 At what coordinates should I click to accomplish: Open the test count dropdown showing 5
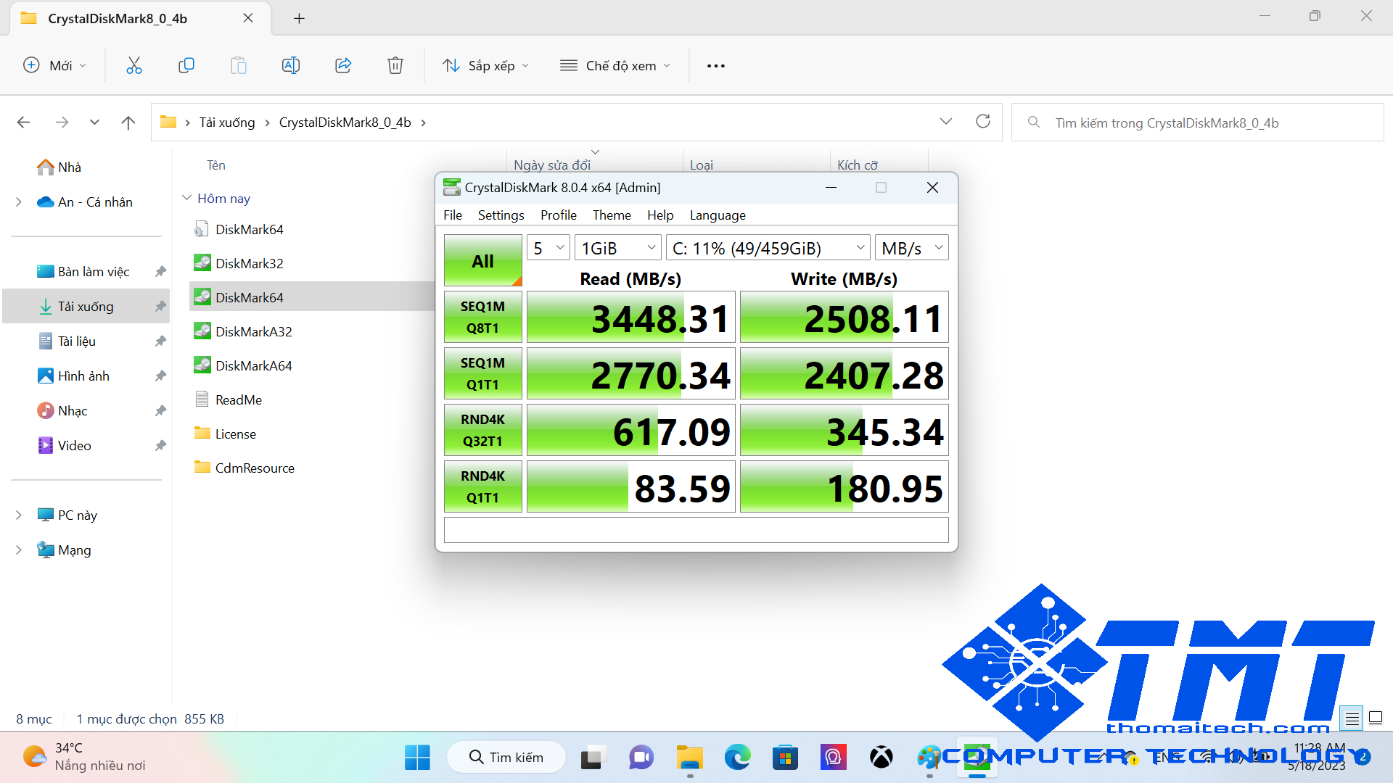click(x=548, y=248)
